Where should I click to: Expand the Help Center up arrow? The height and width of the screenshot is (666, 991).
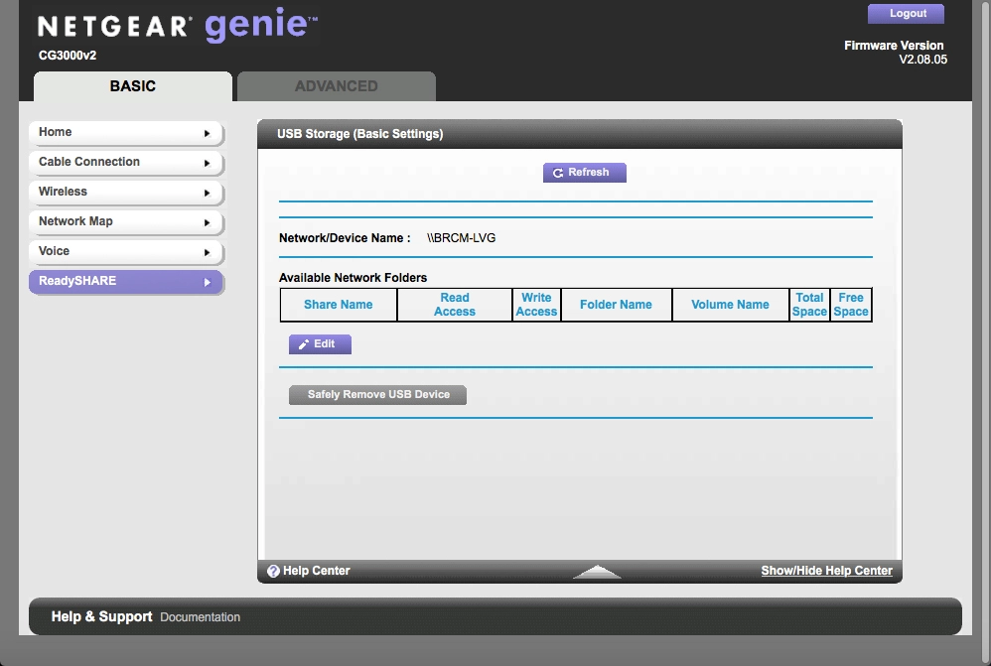tap(597, 572)
